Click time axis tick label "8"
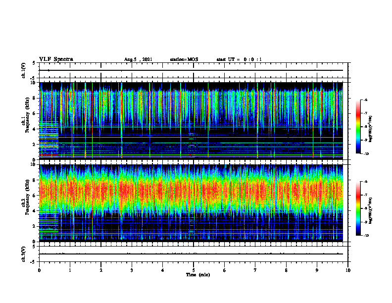Image resolution: width=392 pixels, height=303 pixels. (x=286, y=270)
